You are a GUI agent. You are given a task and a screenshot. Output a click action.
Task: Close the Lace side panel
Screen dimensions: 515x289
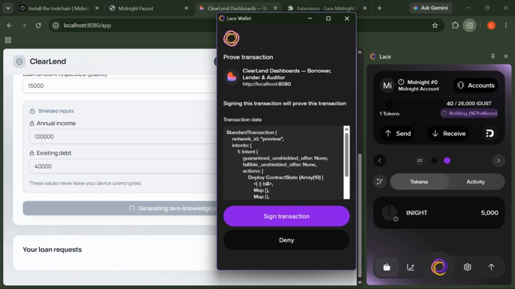(x=506, y=56)
